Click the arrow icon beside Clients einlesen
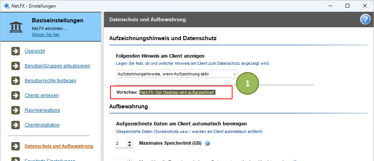 coord(16,95)
